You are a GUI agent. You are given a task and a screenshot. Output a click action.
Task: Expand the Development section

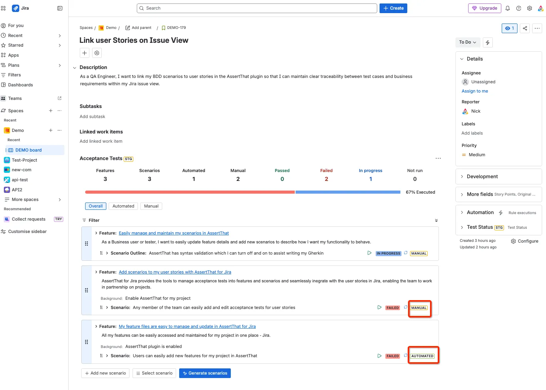[462, 177]
